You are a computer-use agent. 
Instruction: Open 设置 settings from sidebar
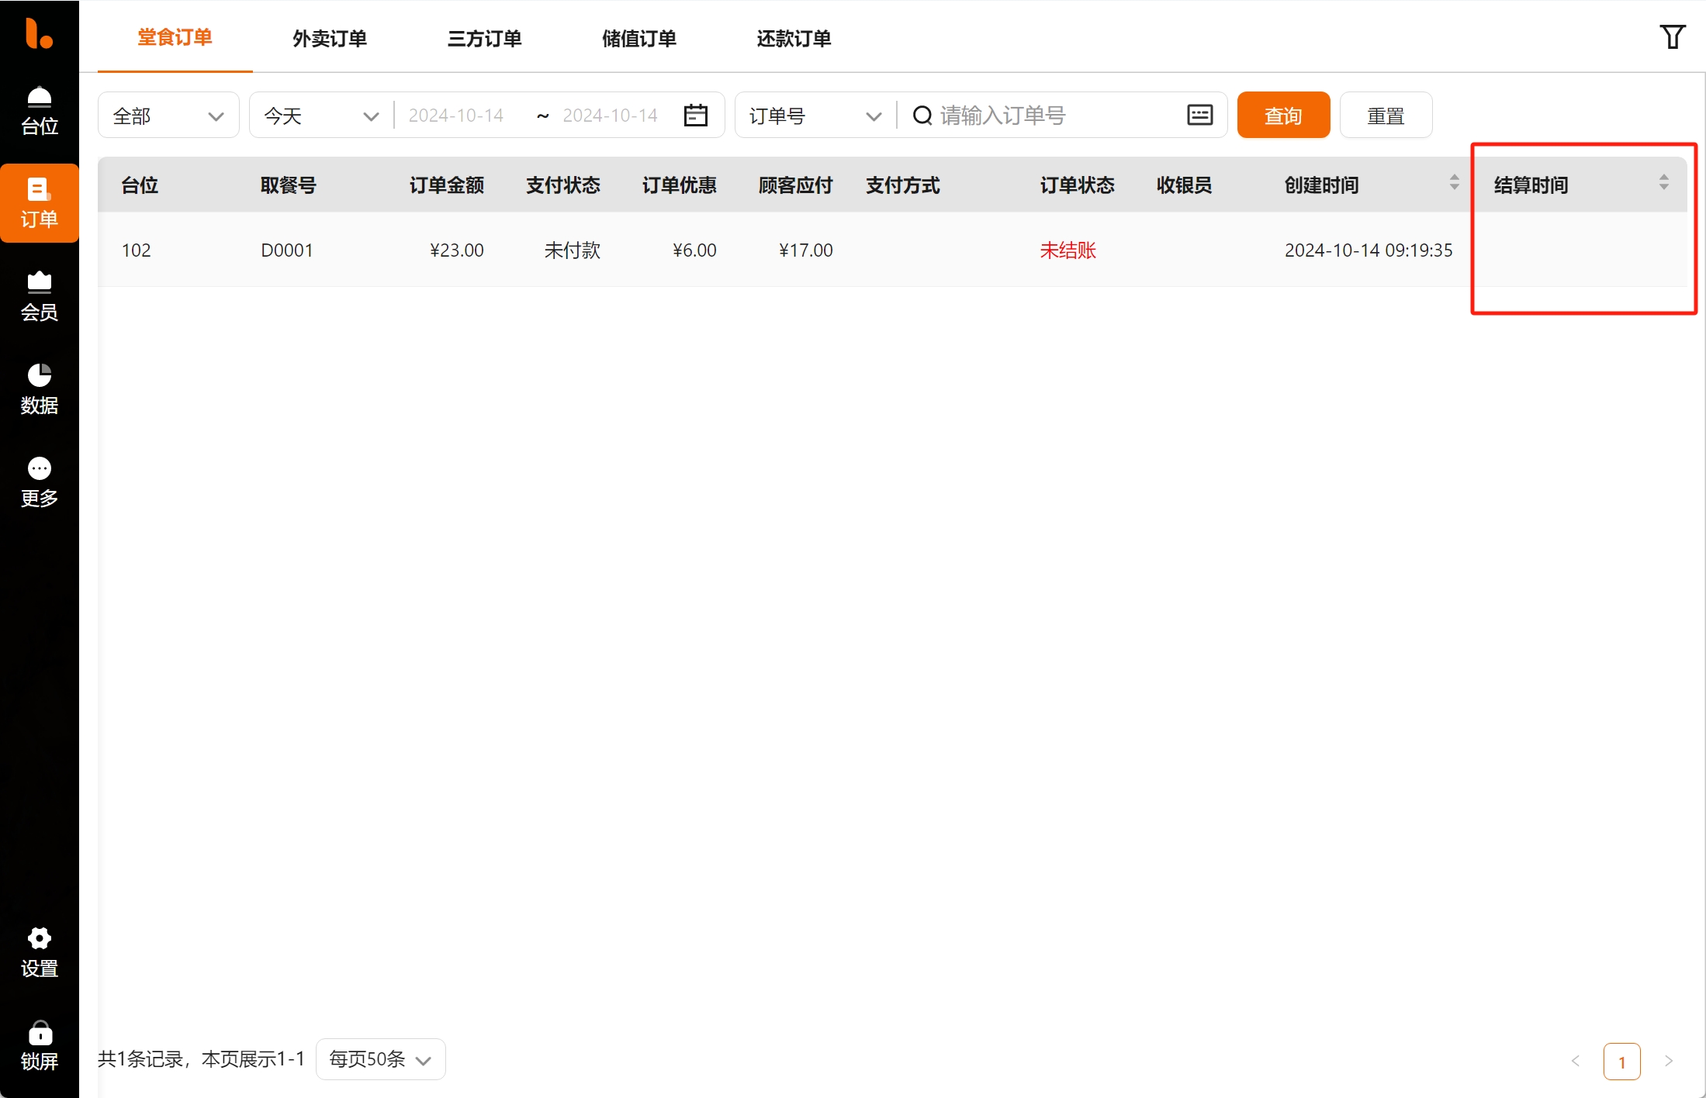pyautogui.click(x=39, y=952)
